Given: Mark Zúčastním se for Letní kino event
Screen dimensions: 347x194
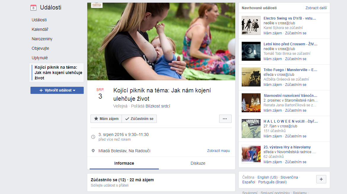Looking at the screenshot, I should (x=296, y=59).
